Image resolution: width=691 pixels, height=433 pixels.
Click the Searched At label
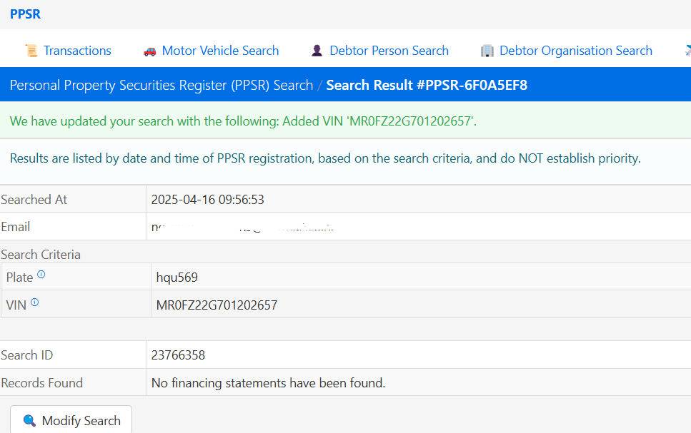34,200
